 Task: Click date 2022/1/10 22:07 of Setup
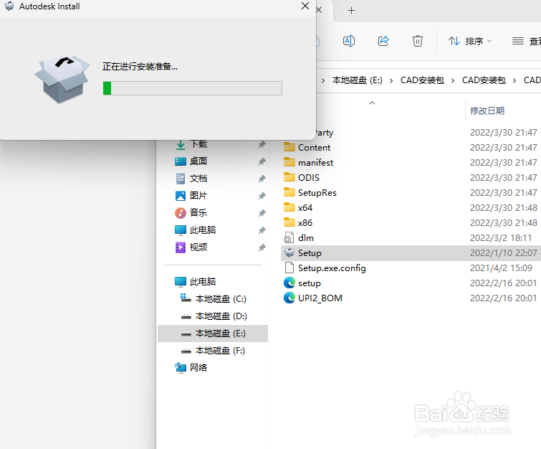point(504,253)
